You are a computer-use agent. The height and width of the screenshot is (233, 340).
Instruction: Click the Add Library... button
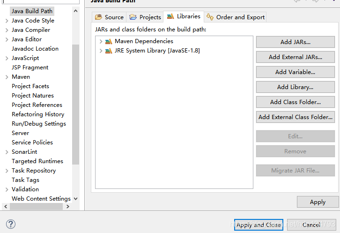click(296, 87)
